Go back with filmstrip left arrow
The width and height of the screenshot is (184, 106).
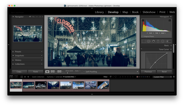25,77
